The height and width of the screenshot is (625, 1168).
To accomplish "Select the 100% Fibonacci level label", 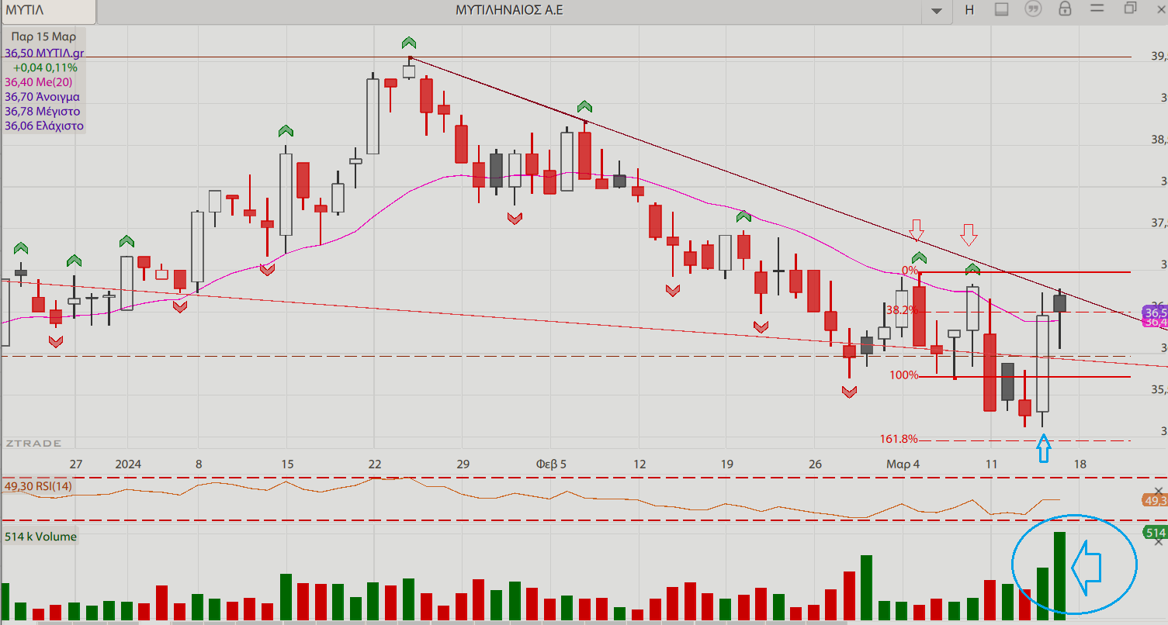I will pyautogui.click(x=904, y=375).
